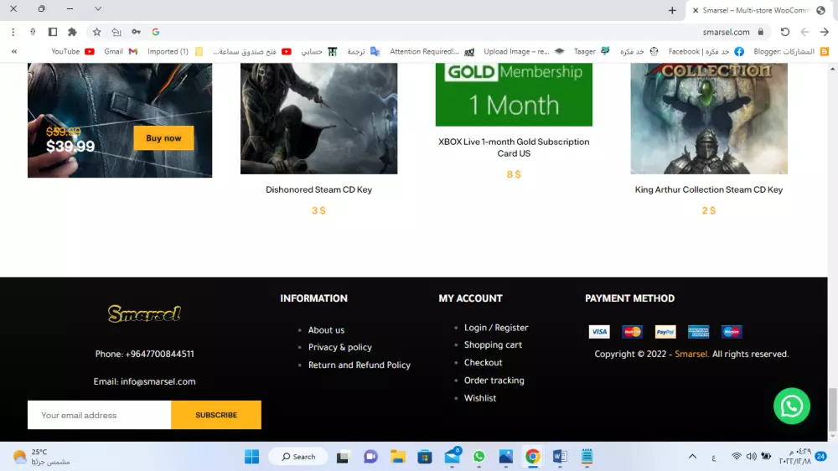The height and width of the screenshot is (471, 838).
Task: Open the Wishlist link
Action: (480, 398)
